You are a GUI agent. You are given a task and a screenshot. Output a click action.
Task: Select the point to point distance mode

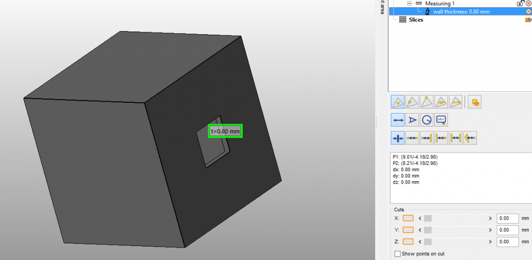tap(412, 138)
